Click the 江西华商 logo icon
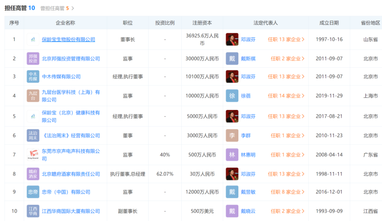This screenshot has width=382, height=221. pyautogui.click(x=33, y=211)
